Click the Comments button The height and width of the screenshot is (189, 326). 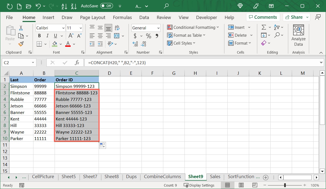263,17
